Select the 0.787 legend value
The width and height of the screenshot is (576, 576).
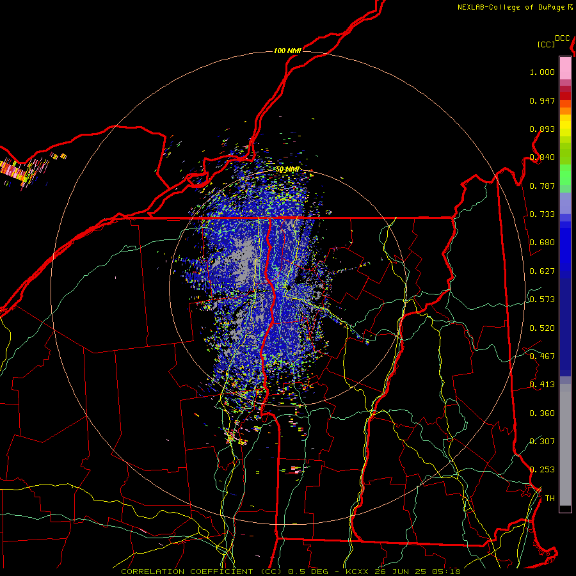coord(542,186)
